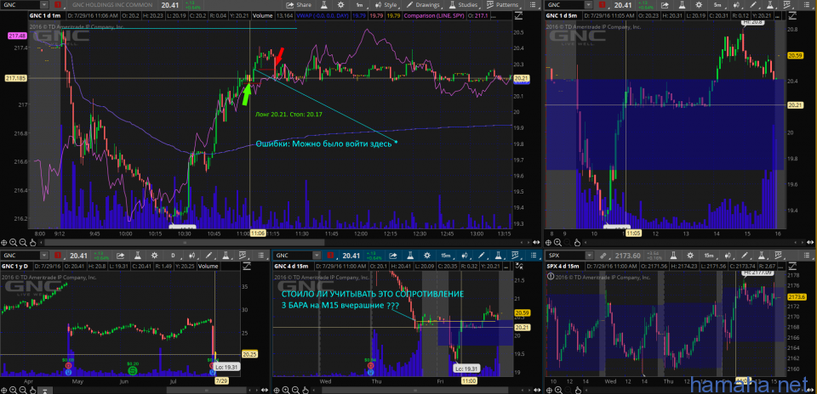Click Volume study label in daily chart header
817x394 pixels.
pyautogui.click(x=208, y=266)
